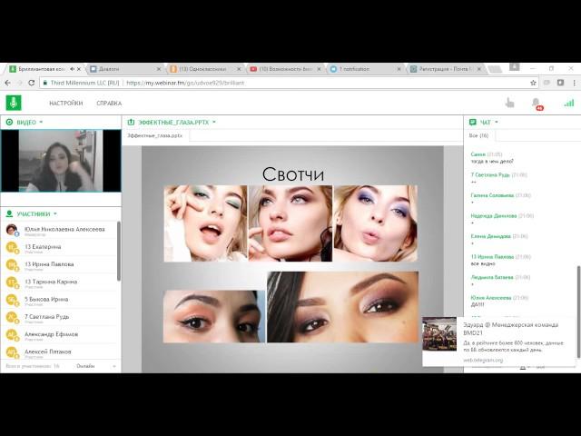Expand the УЧАСТНИКИ panel dropdown arrow

[55, 213]
